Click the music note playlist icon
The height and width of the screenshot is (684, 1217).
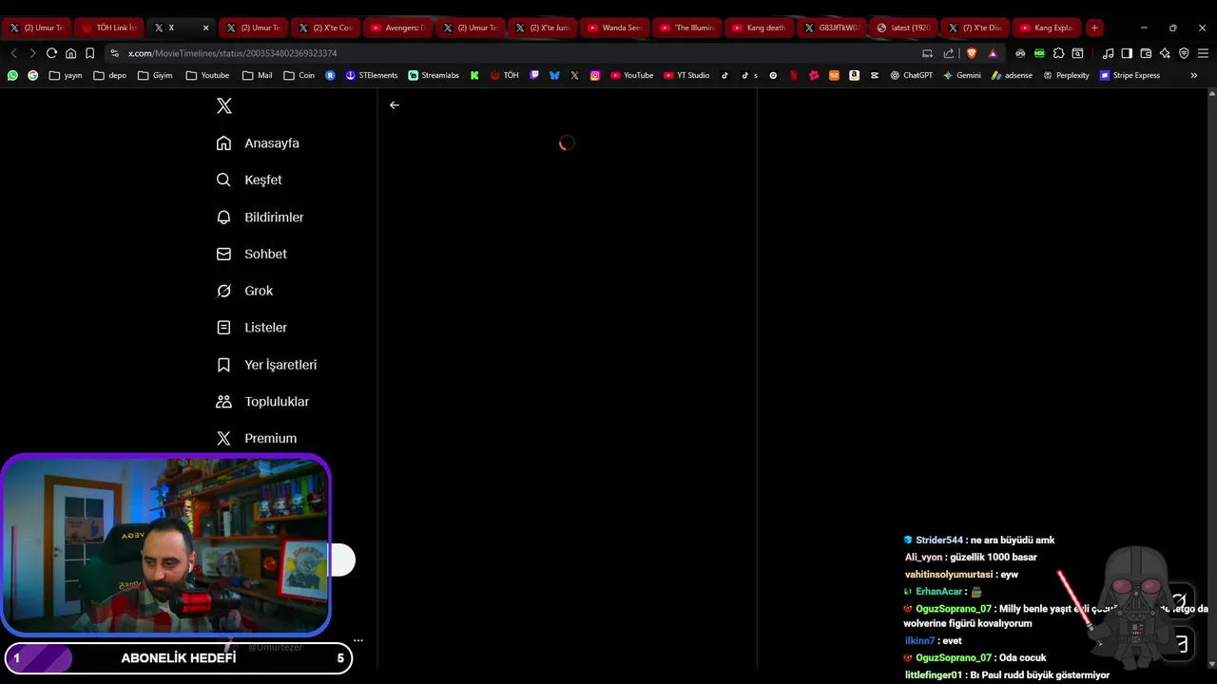pyautogui.click(x=1108, y=53)
